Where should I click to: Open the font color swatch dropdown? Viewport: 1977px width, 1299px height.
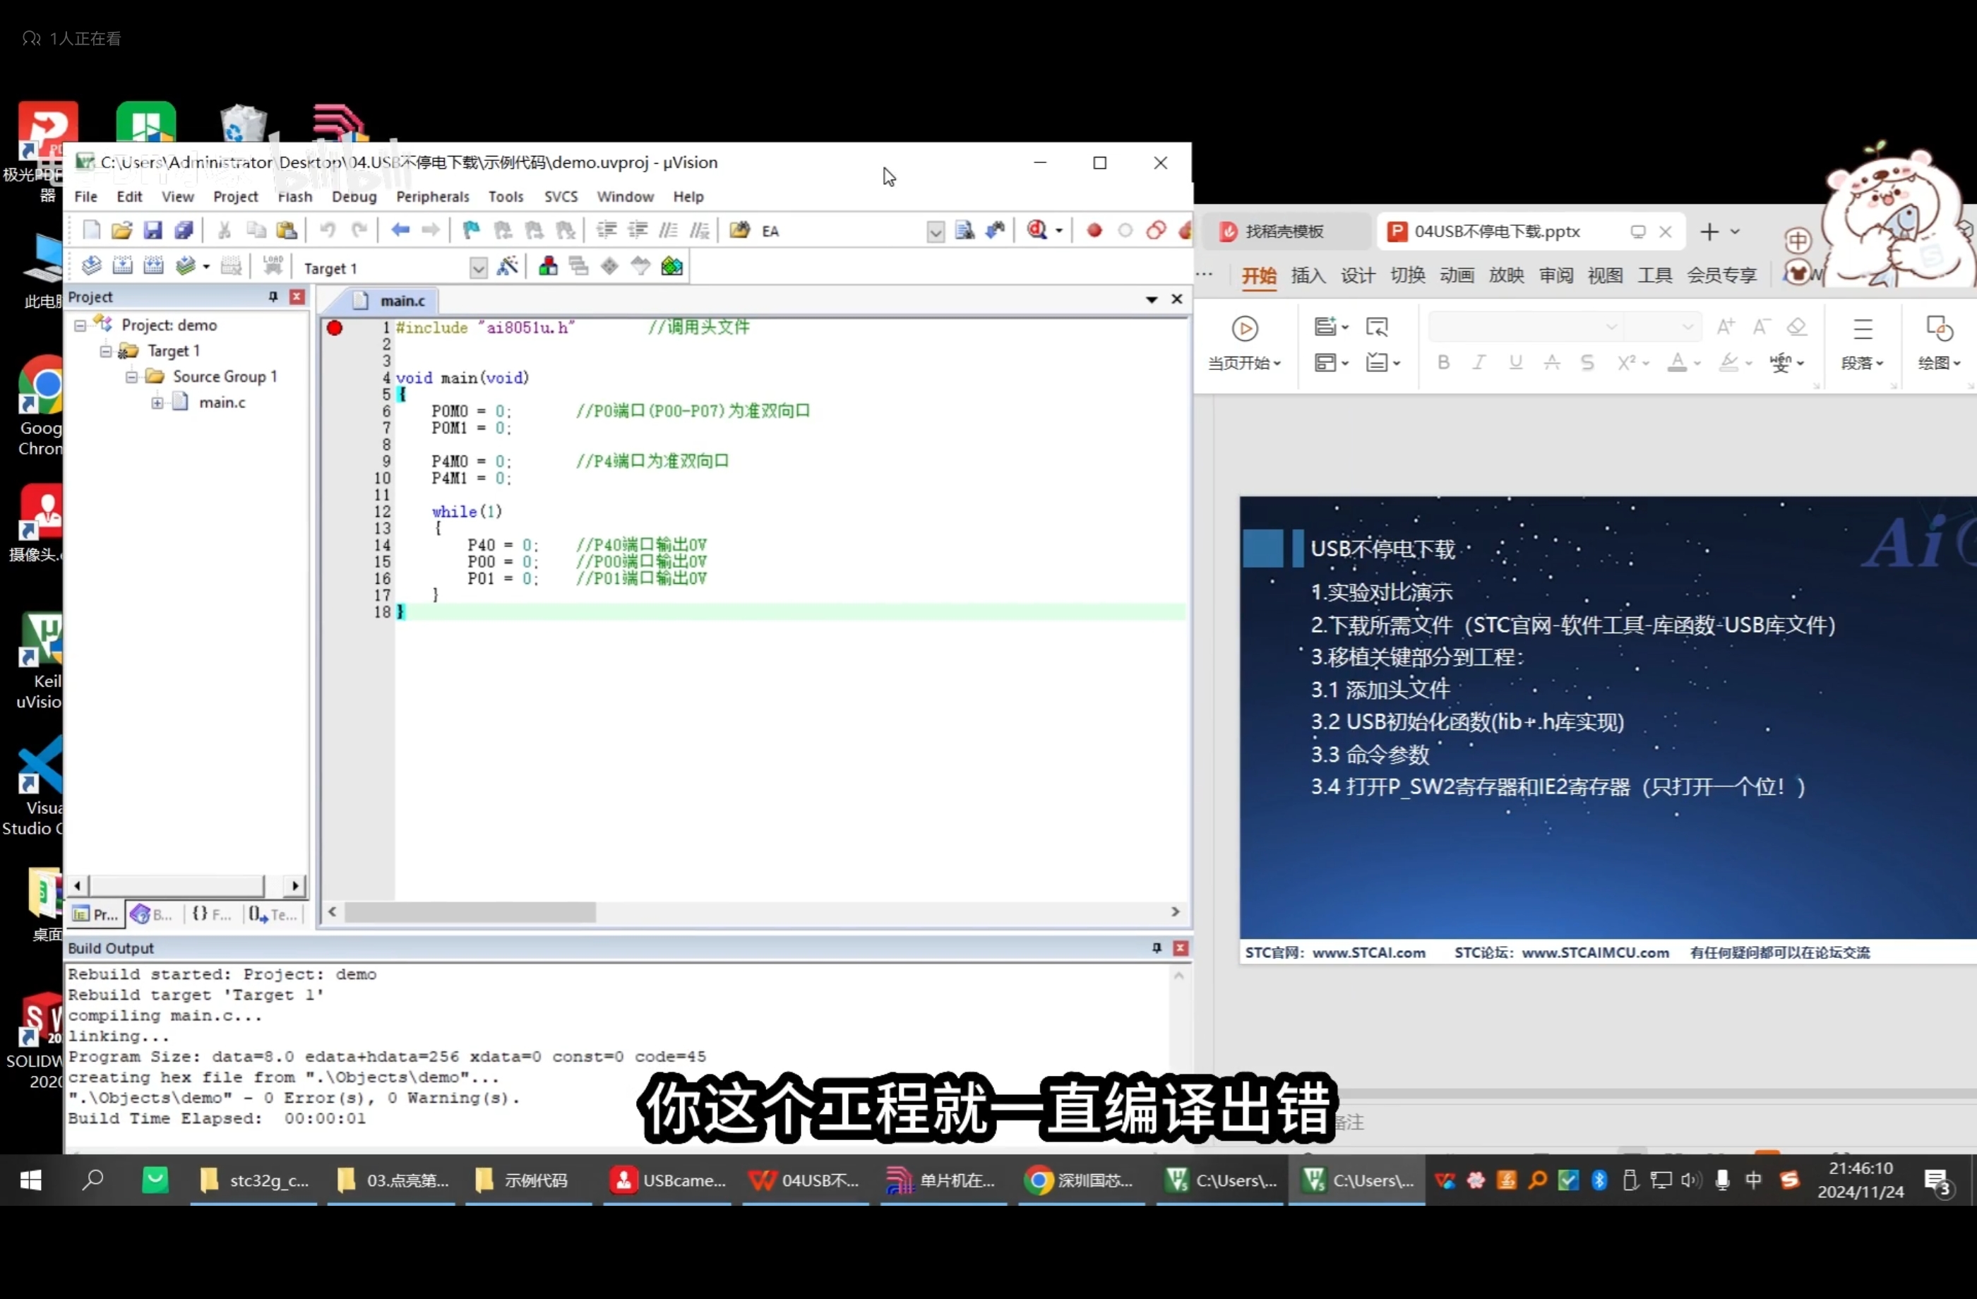[x=1697, y=363]
